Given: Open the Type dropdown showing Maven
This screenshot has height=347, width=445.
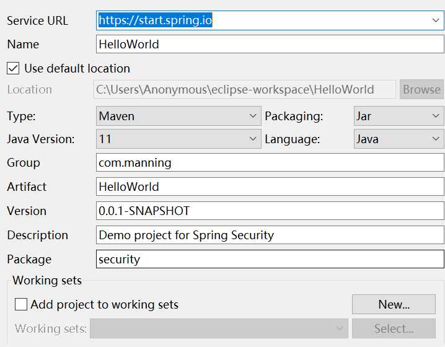Looking at the screenshot, I should pos(178,116).
